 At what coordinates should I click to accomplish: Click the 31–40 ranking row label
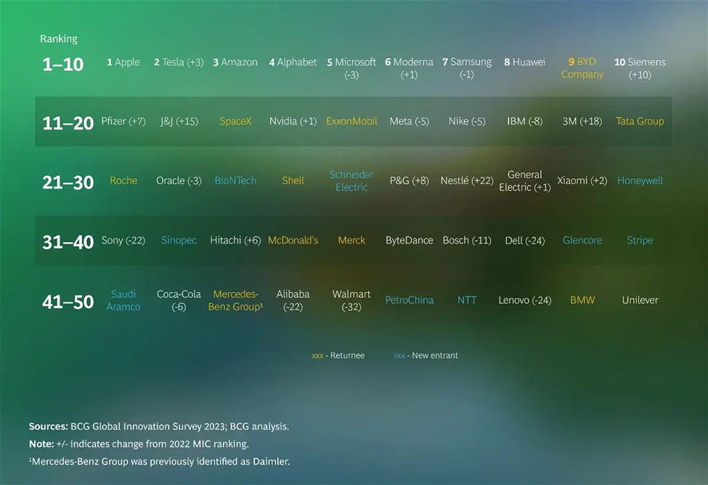tap(68, 242)
